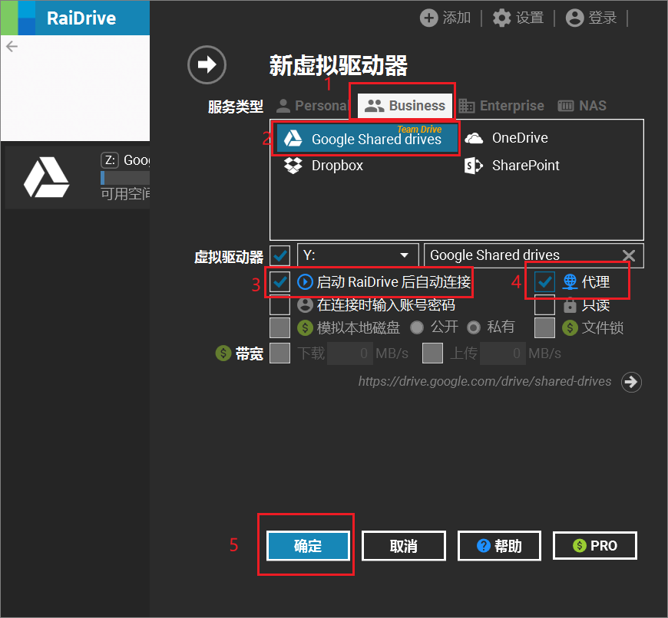Click the 下载 MB/s value field
Screen dimensions: 668x618
(x=349, y=353)
